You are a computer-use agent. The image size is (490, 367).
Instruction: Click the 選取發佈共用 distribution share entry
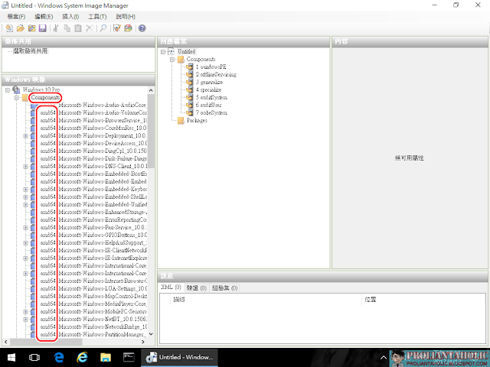pyautogui.click(x=30, y=51)
